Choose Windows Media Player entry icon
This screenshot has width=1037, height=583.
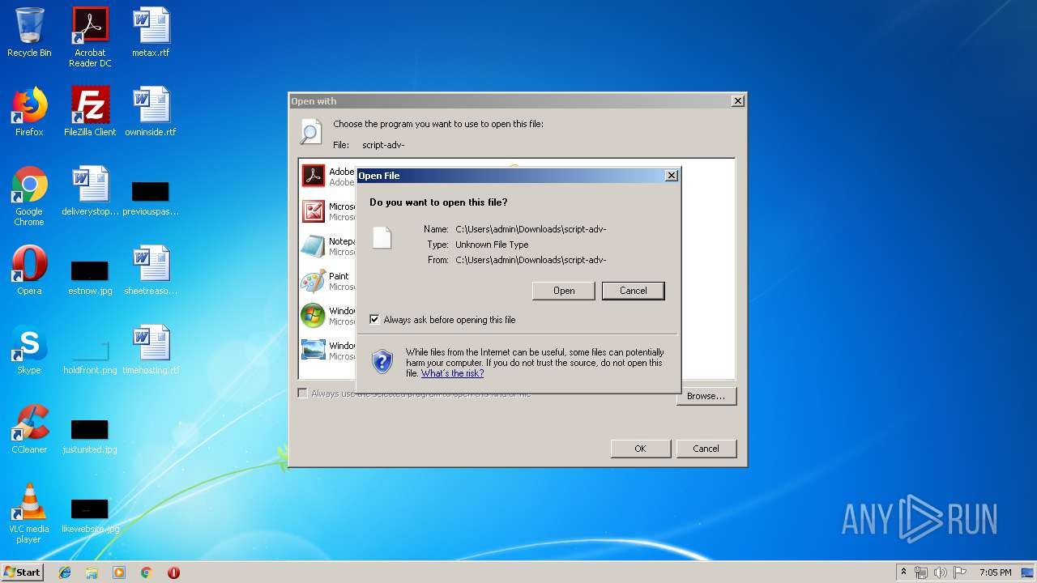(x=314, y=316)
